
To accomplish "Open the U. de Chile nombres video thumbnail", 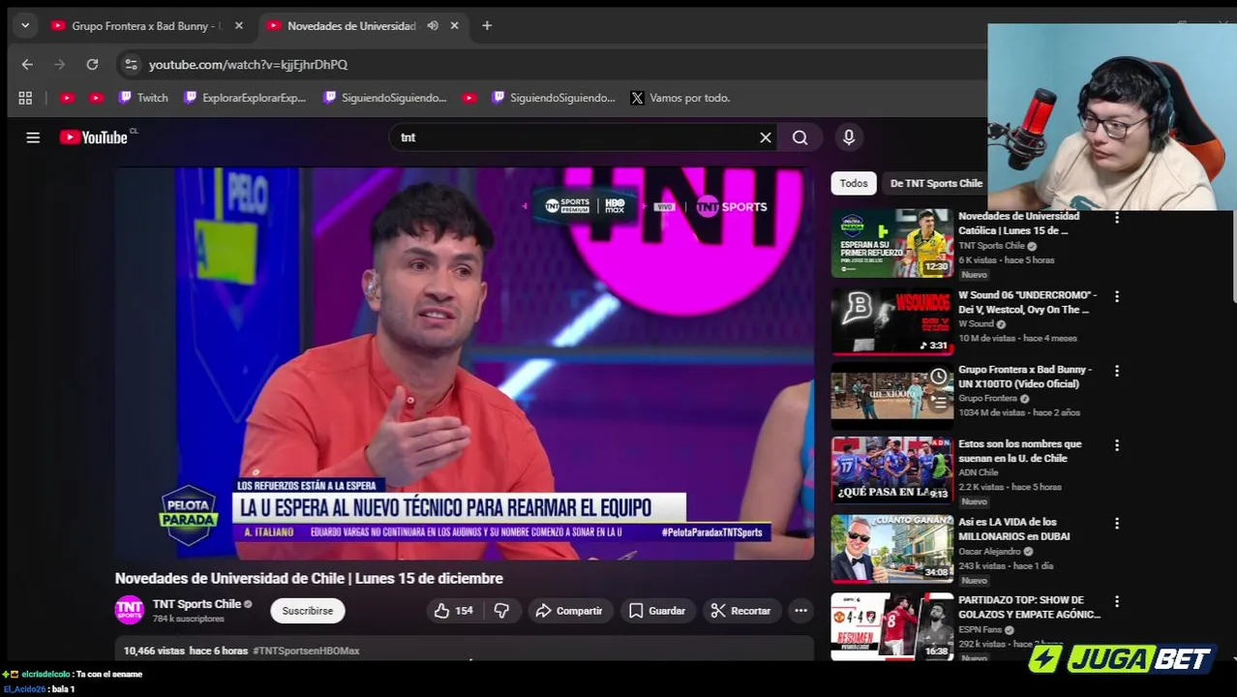I will (892, 470).
